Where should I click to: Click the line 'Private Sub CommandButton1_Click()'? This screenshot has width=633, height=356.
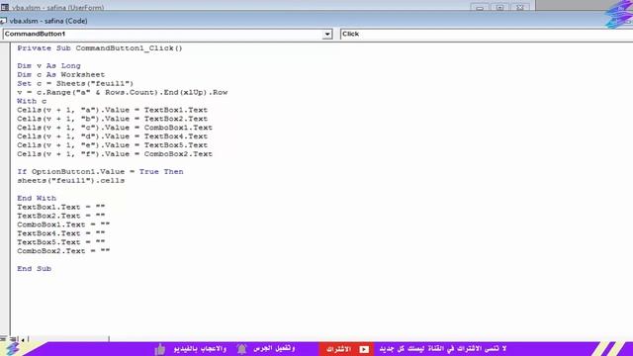100,48
